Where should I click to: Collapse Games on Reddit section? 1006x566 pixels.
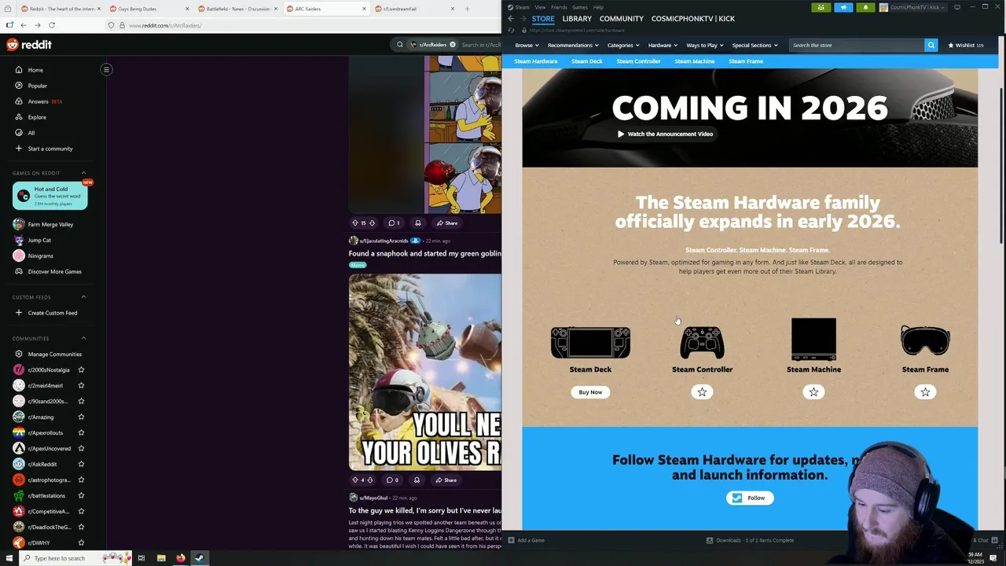(83, 173)
